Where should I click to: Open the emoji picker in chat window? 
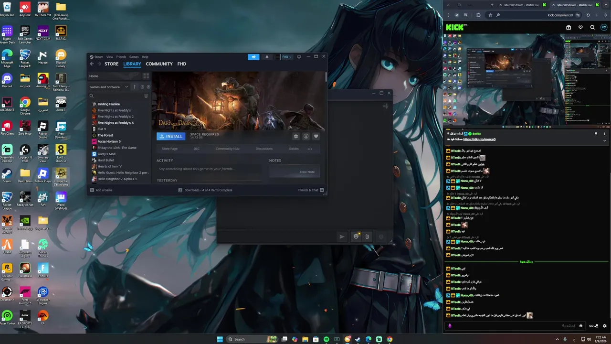pyautogui.click(x=356, y=236)
